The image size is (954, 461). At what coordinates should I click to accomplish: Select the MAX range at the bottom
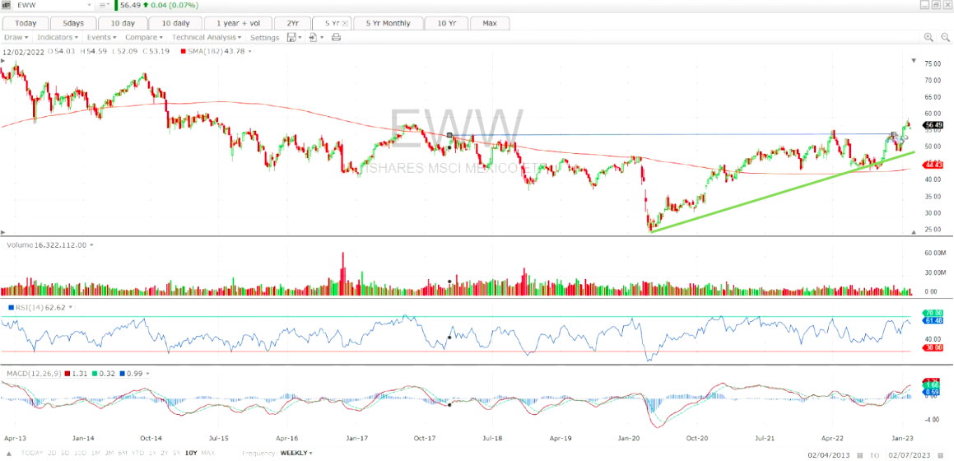[208, 453]
